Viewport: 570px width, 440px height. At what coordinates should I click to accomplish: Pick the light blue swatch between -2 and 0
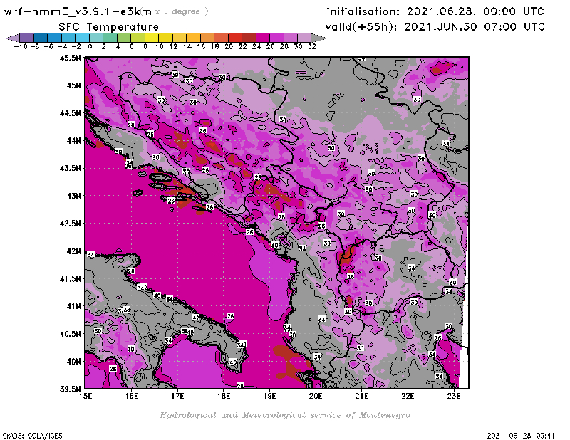click(x=82, y=38)
